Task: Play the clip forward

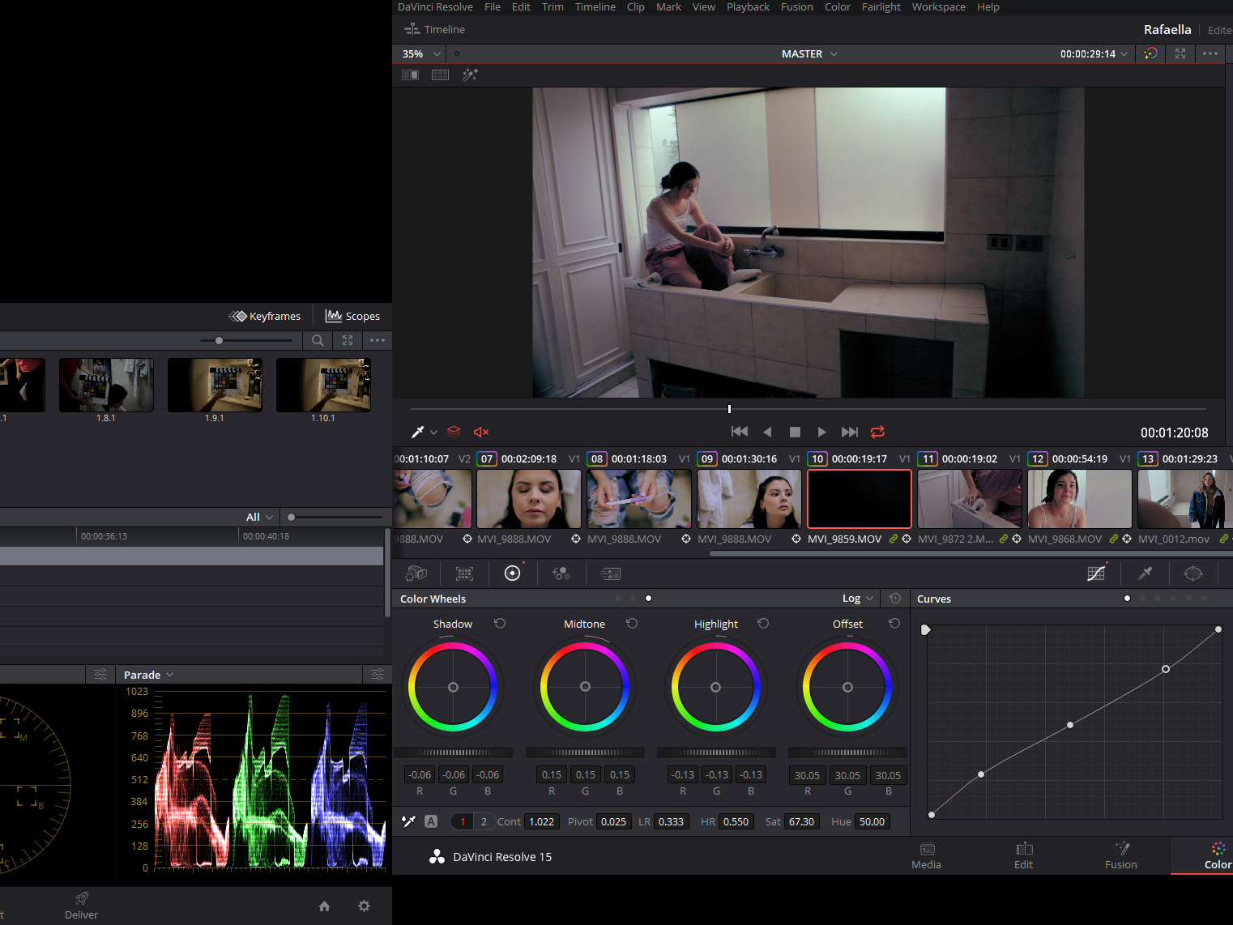Action: (821, 432)
